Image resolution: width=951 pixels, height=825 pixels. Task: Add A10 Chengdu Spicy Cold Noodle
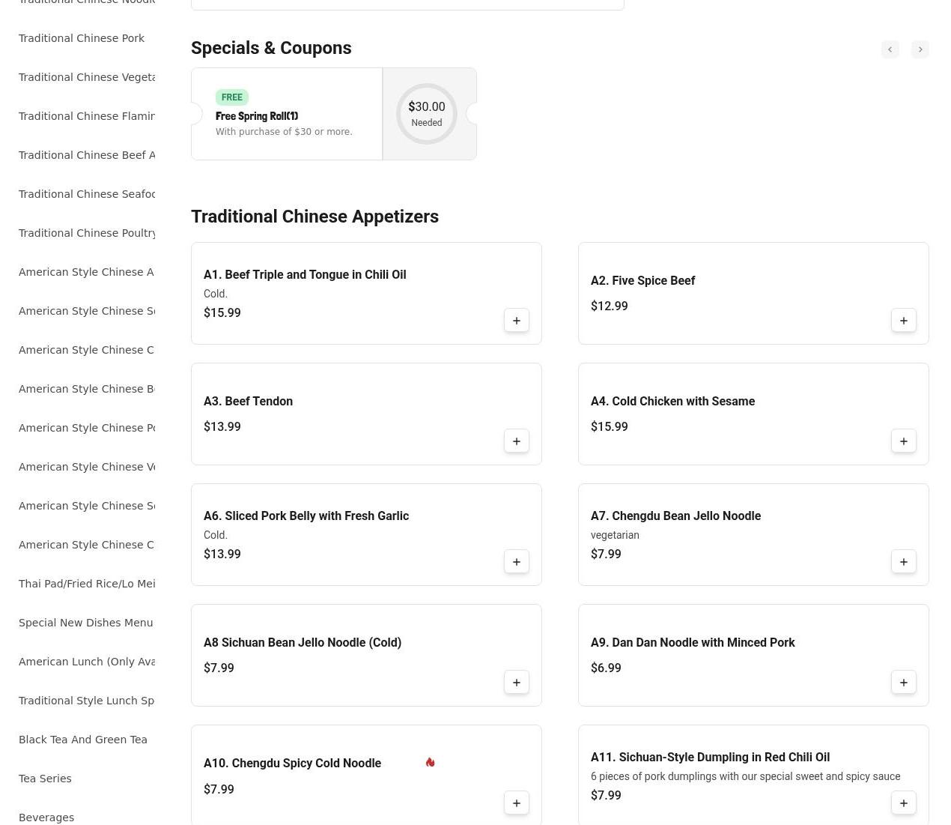click(x=517, y=803)
